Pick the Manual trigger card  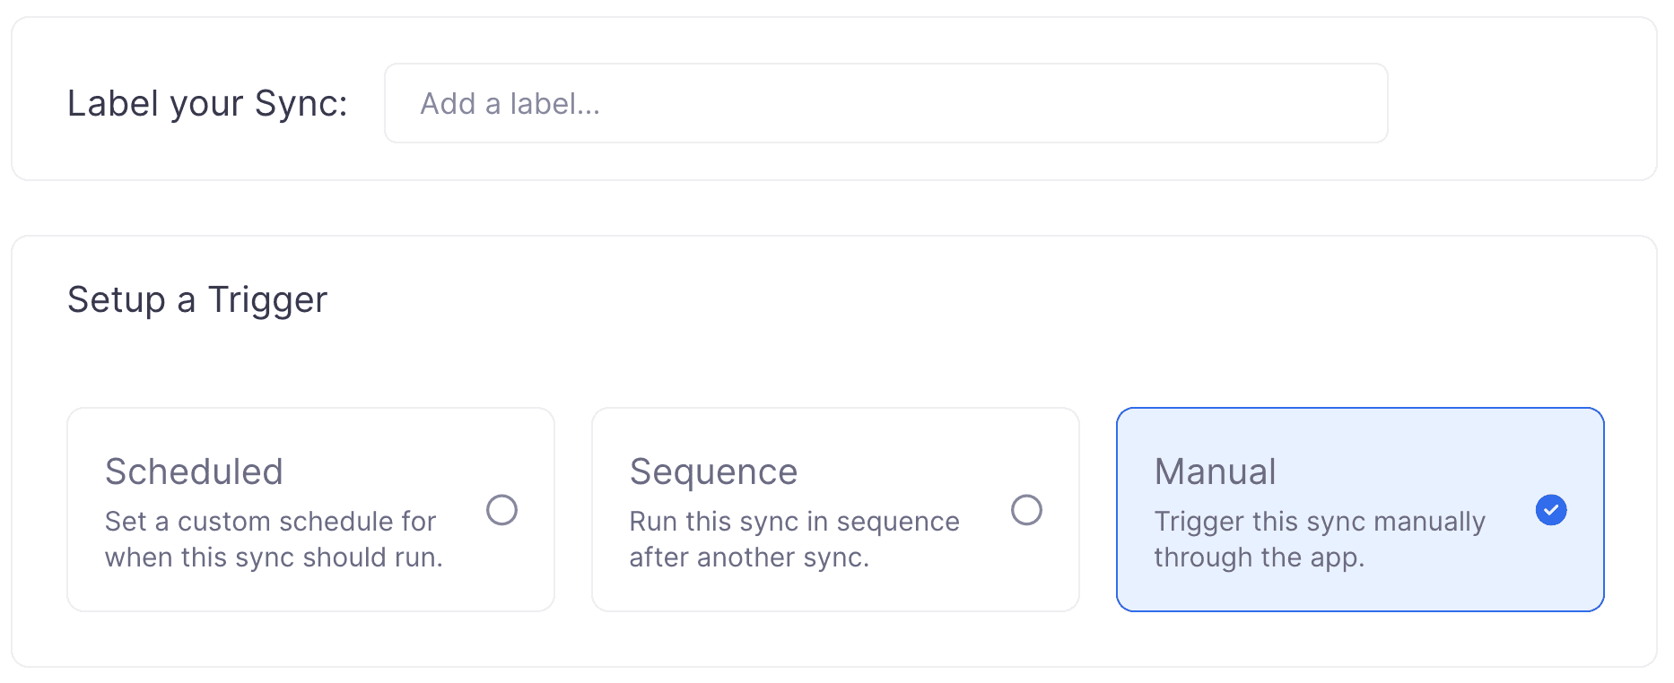tap(1359, 509)
